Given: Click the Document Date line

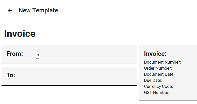Looking at the screenshot, I should (159, 74).
